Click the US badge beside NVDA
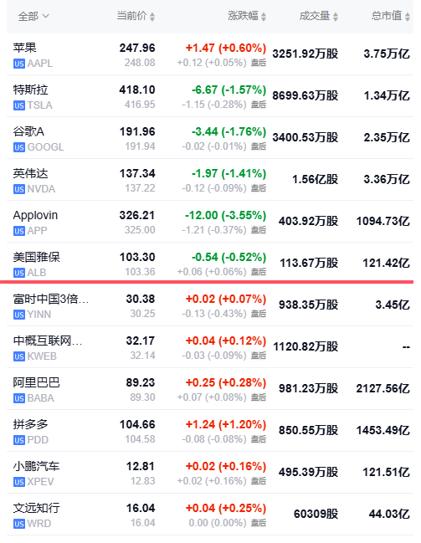This screenshot has width=421, height=543. [x=19, y=189]
